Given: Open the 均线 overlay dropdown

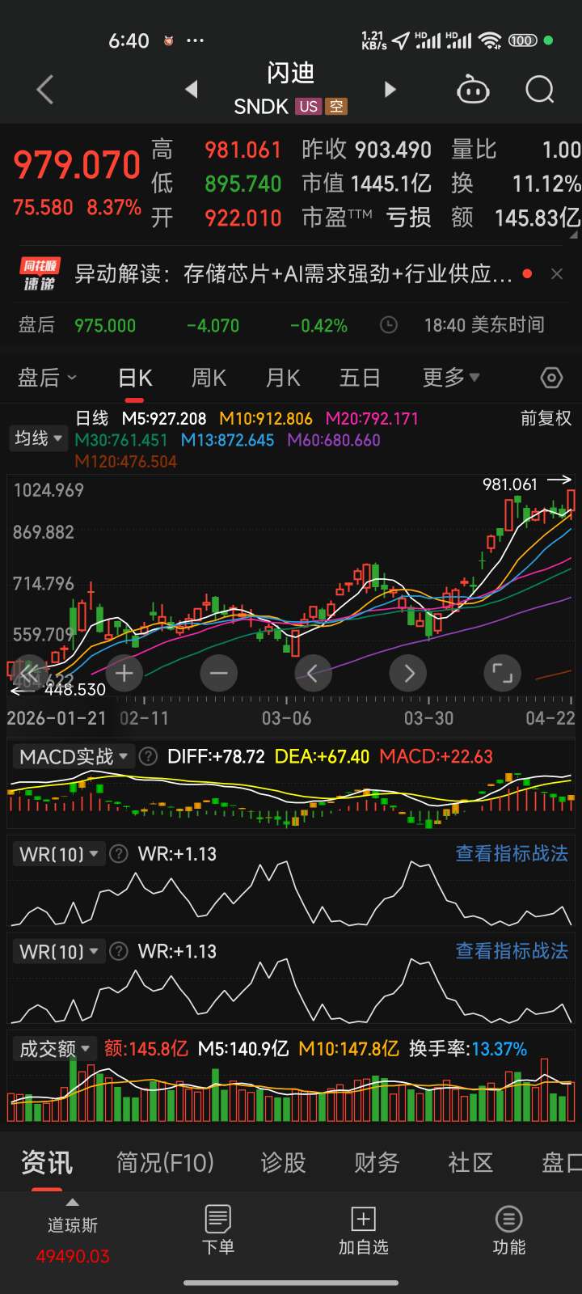Looking at the screenshot, I should click(39, 438).
